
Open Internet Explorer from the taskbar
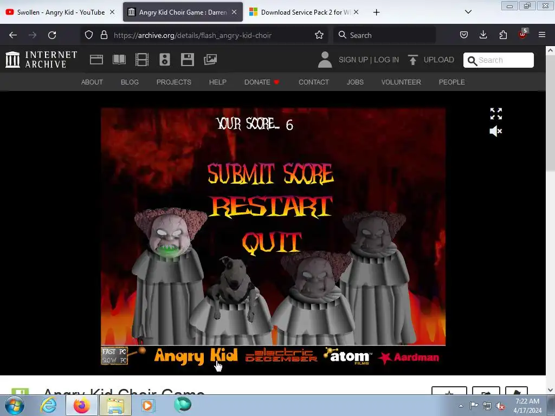point(48,405)
